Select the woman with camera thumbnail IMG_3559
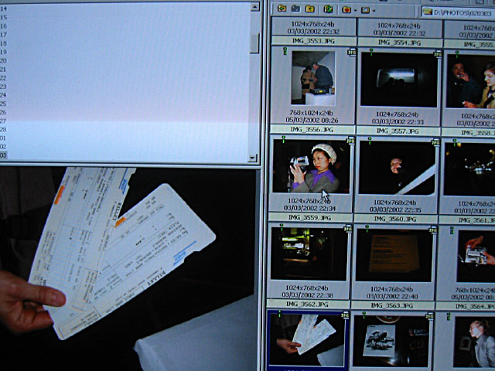 [311, 166]
